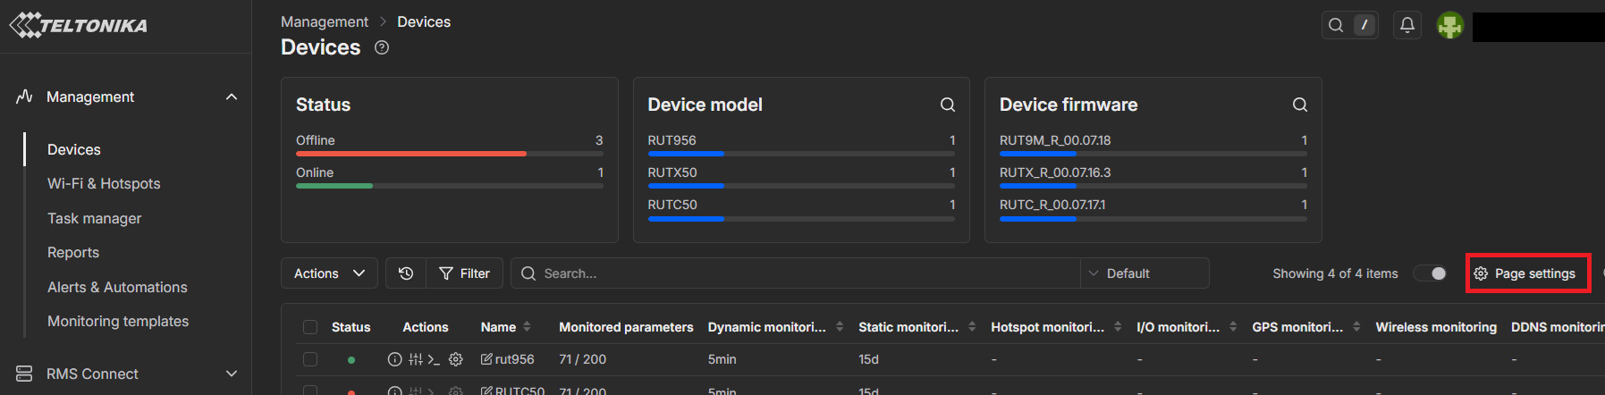
Task: Open the terminal icon for rut956
Action: point(434,359)
